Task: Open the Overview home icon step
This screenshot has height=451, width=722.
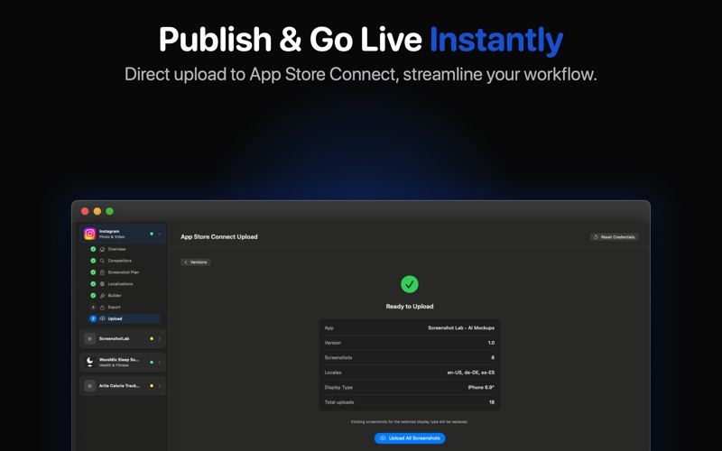Action: pyautogui.click(x=102, y=249)
